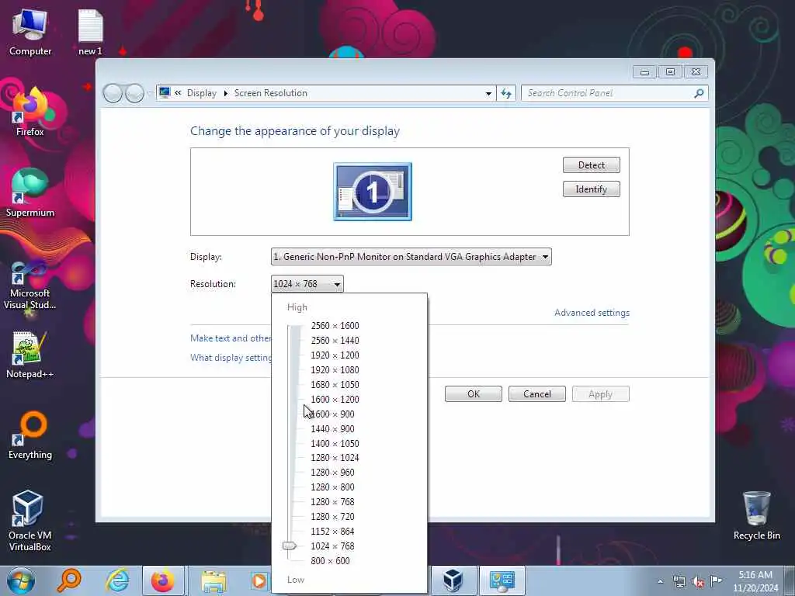The height and width of the screenshot is (596, 795).
Task: Choose 1152 × 864 resolution
Action: coord(332,531)
